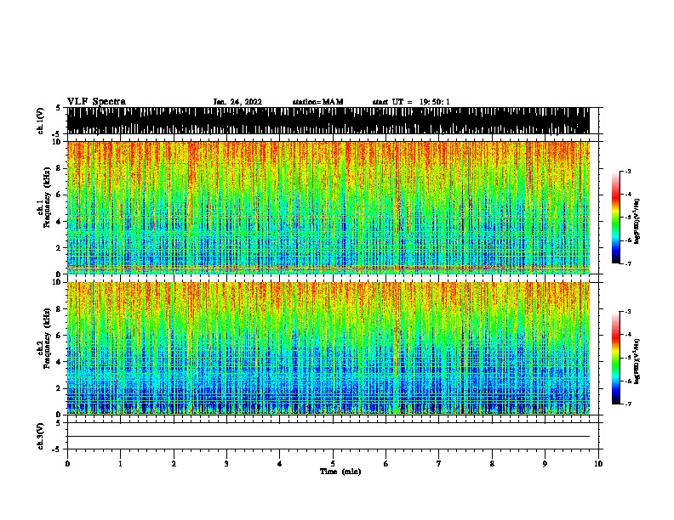
Task: Click the ch.2 frequency tick "2"
Action: (x=60, y=388)
